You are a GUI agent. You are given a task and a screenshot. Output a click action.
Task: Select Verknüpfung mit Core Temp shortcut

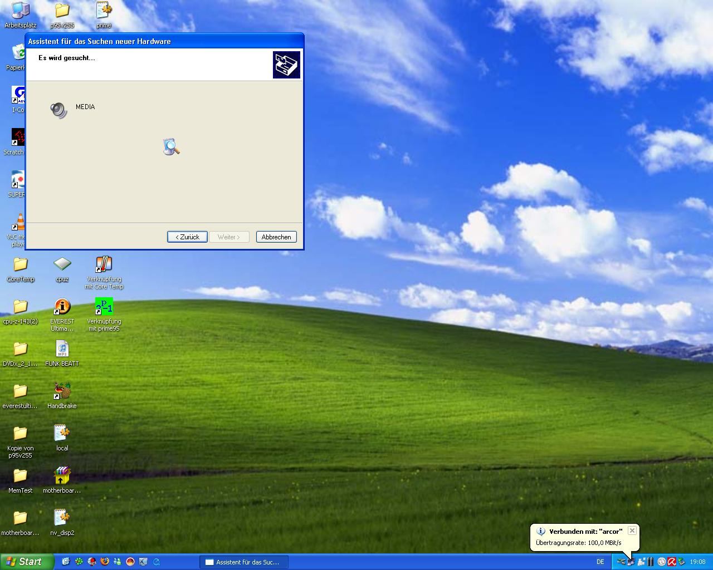[104, 273]
